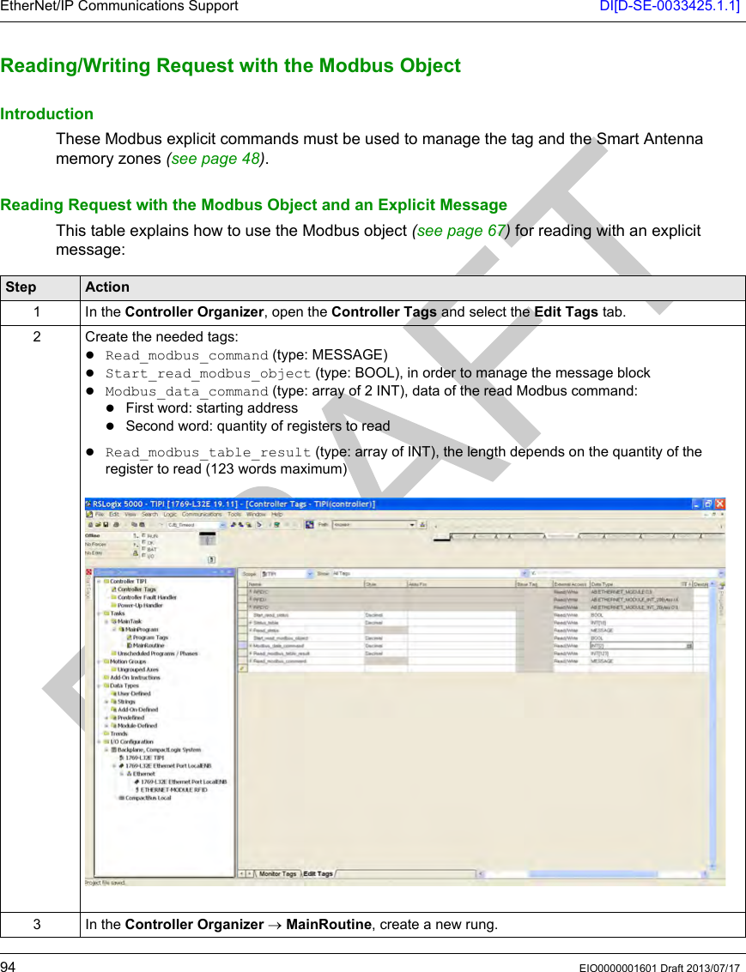Toggle the RUN status checkbox
The image size is (746, 972).
tap(143, 536)
